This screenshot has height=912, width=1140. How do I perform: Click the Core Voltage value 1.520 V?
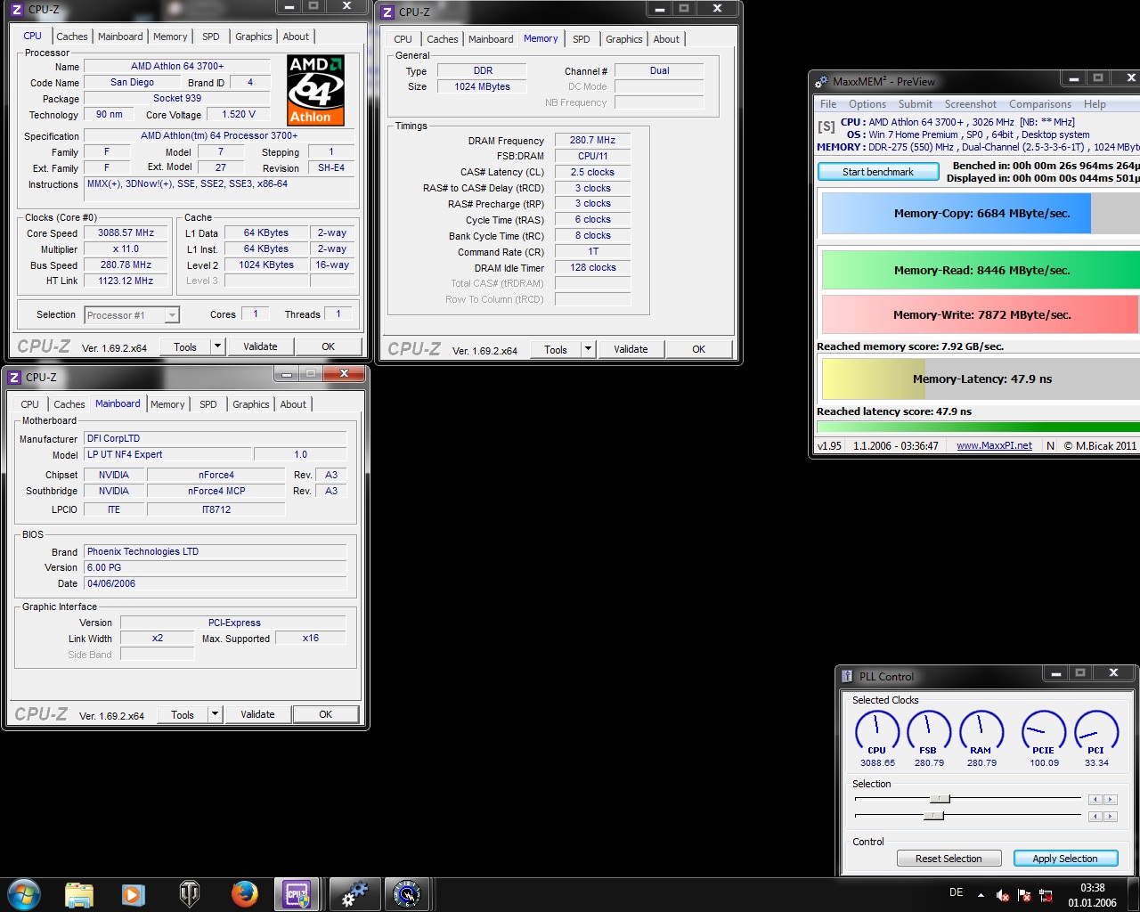pos(239,114)
